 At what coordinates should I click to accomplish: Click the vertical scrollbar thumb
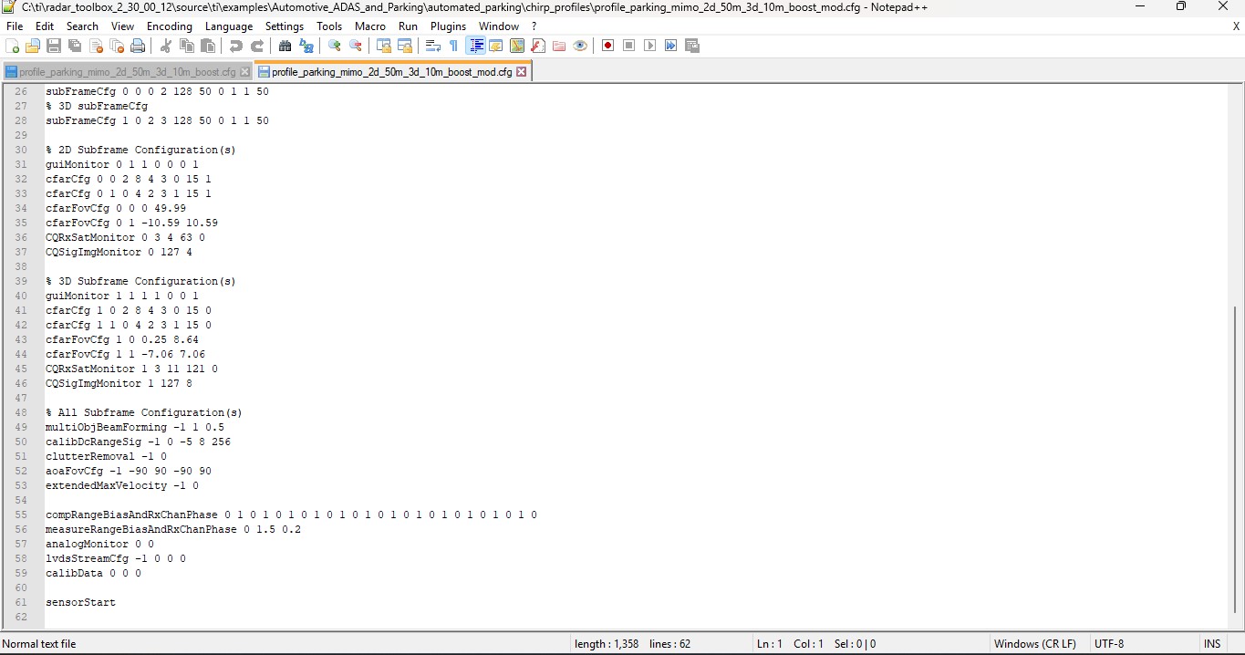1236,459
